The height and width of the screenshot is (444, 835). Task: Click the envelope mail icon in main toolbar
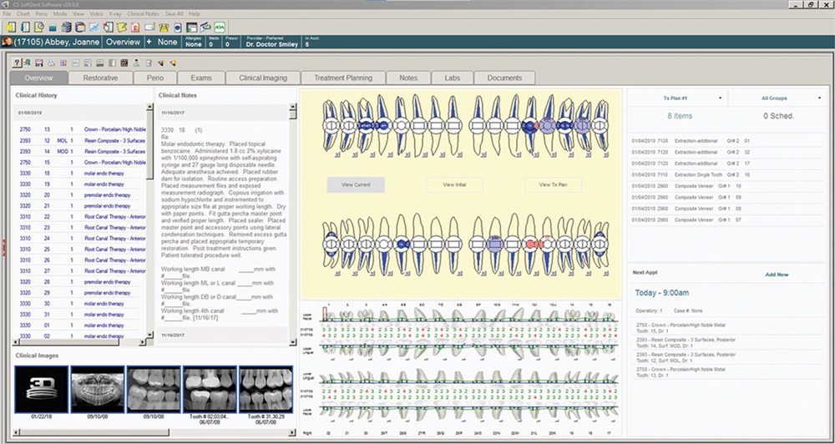point(149,28)
